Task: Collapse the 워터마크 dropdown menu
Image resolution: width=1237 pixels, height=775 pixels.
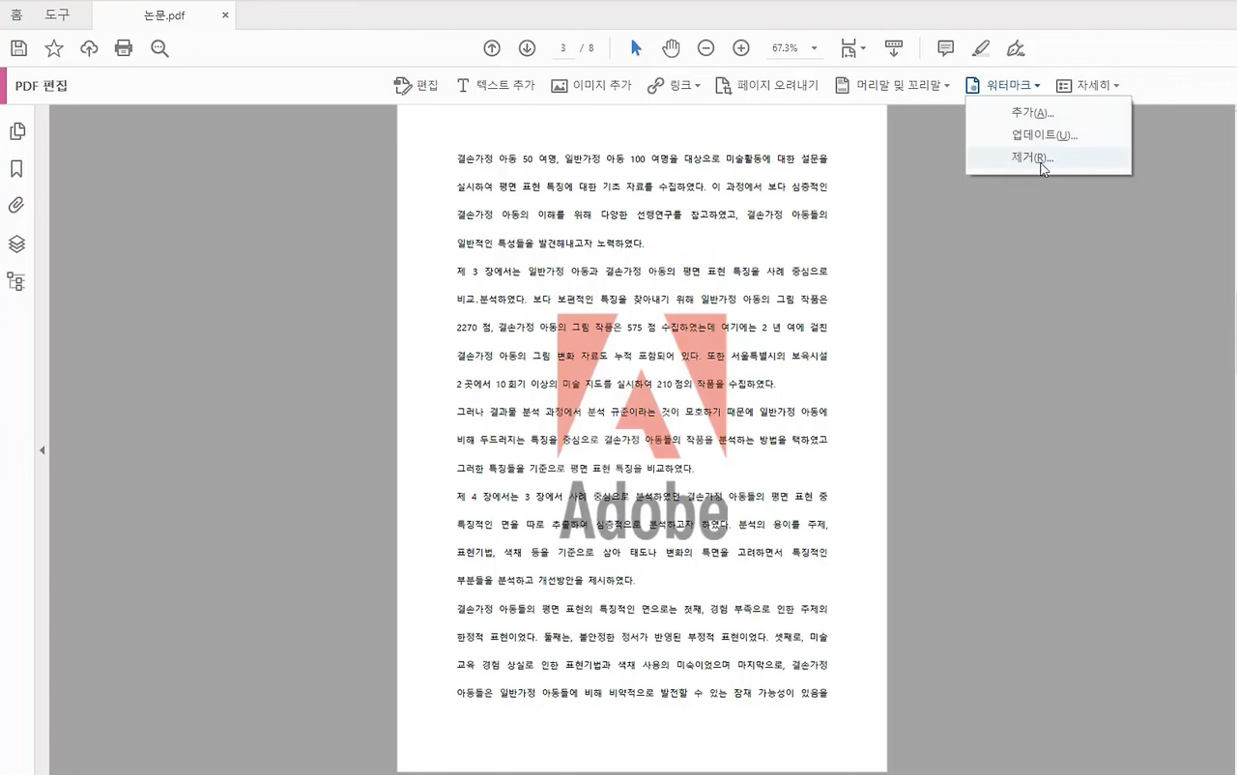Action: [1002, 86]
